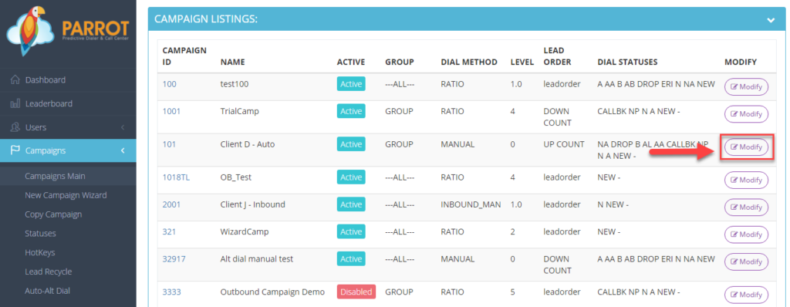The image size is (790, 307).
Task: Open Dashboard via home icon
Action: 15,79
